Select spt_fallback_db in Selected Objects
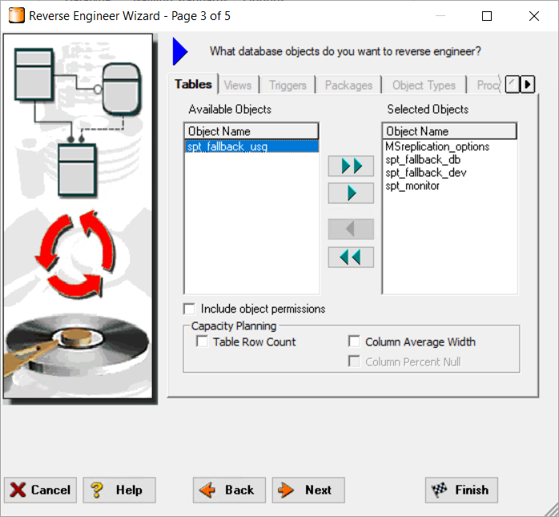559x517 pixels. [x=423, y=160]
